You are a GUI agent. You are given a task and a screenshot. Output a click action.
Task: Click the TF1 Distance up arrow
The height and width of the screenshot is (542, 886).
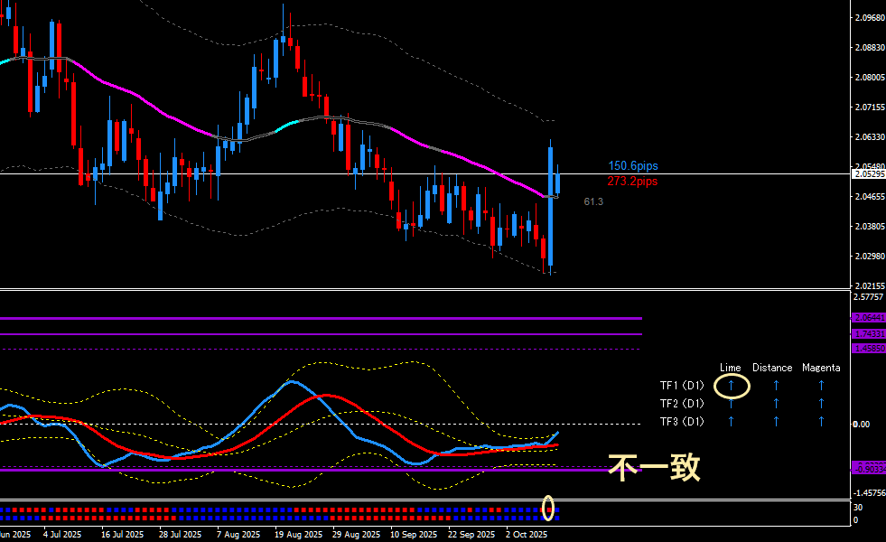coord(775,386)
